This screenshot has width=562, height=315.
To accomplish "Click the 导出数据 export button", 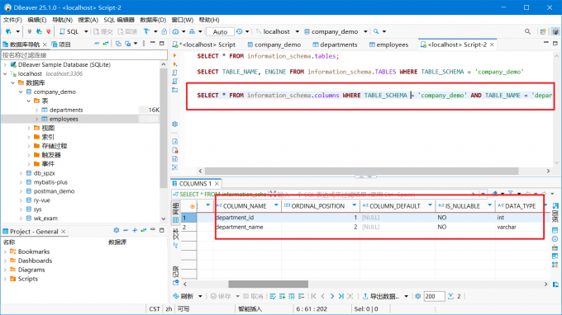I will (381, 296).
